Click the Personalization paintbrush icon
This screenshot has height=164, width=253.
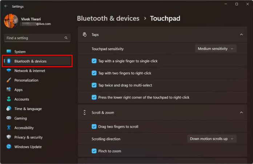[9, 80]
